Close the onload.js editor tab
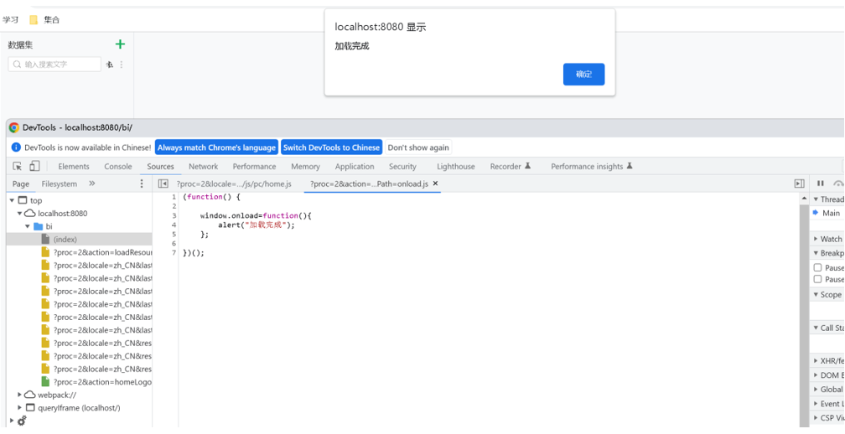The image size is (845, 434). 435,183
